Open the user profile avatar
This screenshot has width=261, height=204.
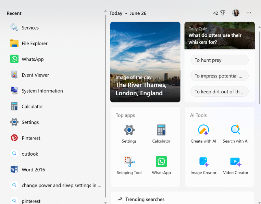point(236,13)
